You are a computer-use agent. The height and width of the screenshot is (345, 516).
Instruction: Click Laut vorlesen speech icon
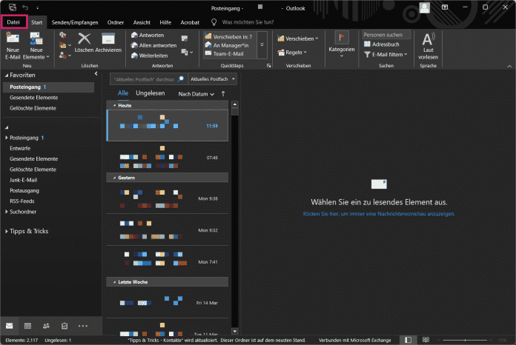(429, 40)
